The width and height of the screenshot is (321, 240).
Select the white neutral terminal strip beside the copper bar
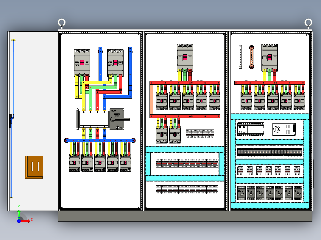tap(240, 57)
